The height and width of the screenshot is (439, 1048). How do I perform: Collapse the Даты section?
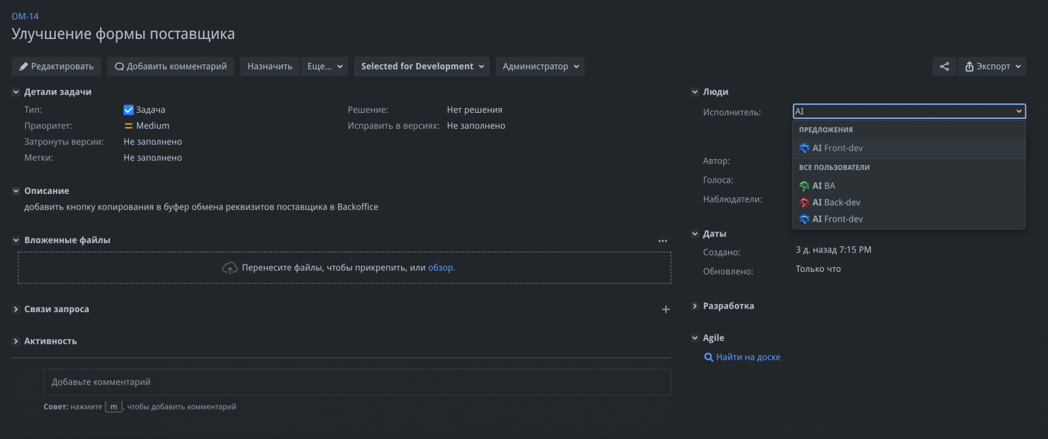[x=695, y=234]
